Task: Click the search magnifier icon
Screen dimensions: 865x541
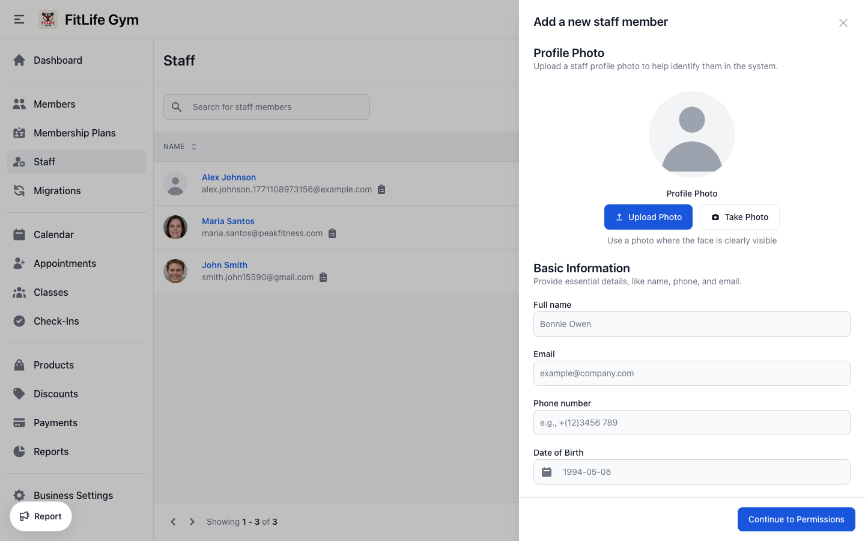Action: click(177, 107)
